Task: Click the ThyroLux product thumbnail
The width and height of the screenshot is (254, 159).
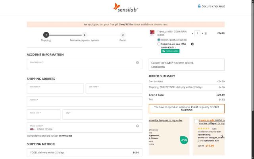Action: [x=152, y=33]
